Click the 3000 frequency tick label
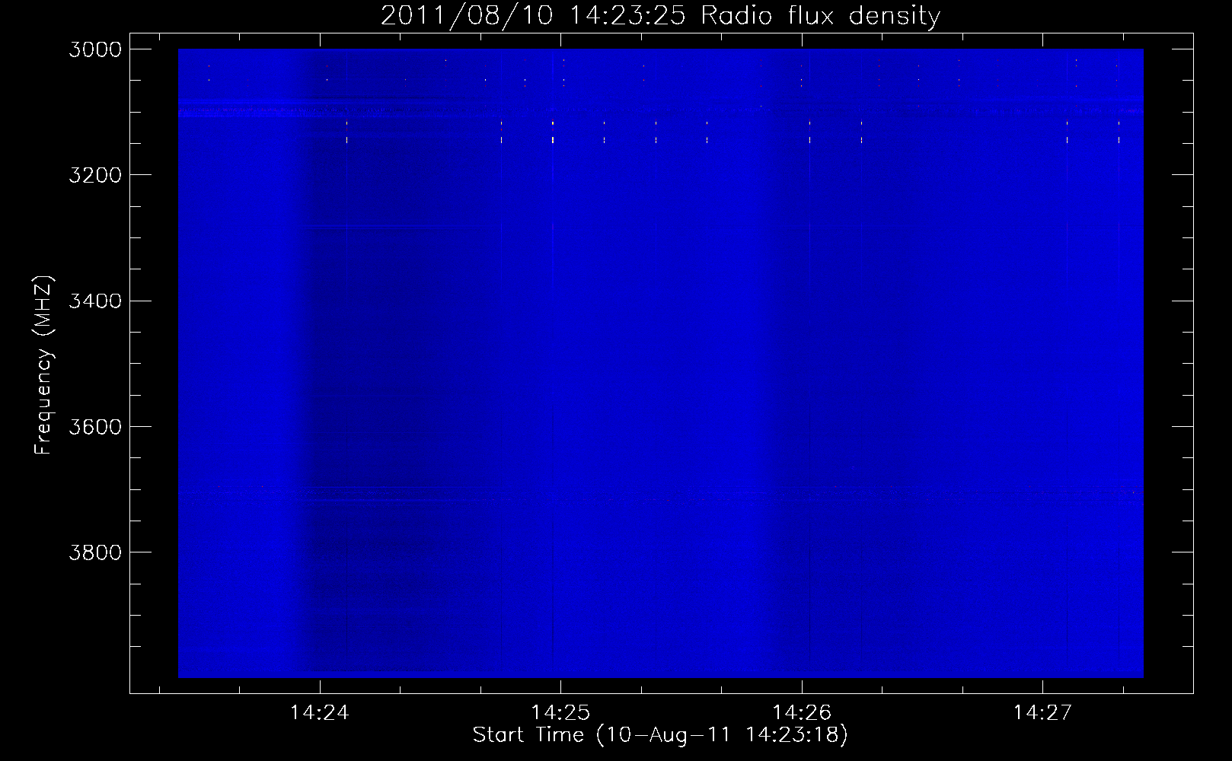This screenshot has width=1232, height=761. point(95,49)
